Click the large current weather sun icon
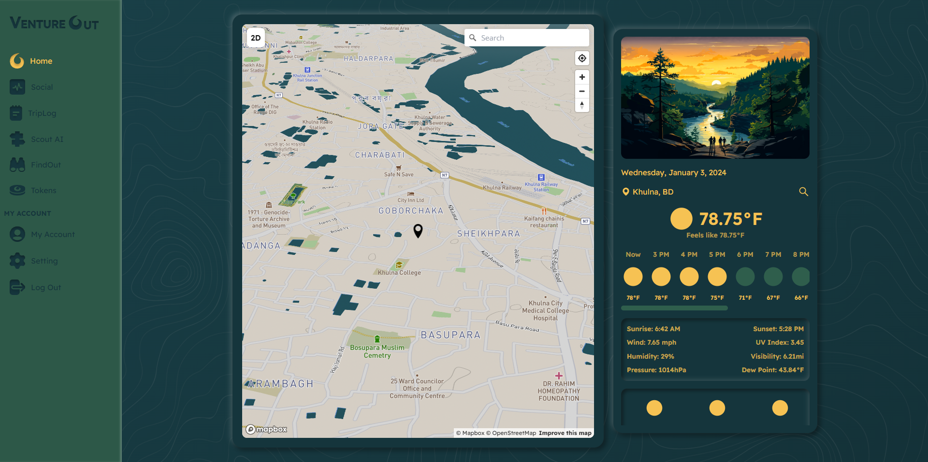This screenshot has height=462, width=928. (x=681, y=219)
